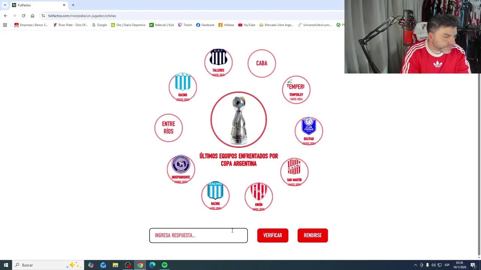
Task: Click site info icon in address bar
Action: (x=43, y=16)
